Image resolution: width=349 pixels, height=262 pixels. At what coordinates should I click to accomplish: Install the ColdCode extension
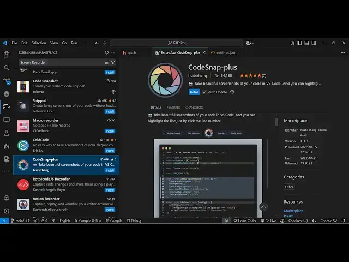point(110,151)
